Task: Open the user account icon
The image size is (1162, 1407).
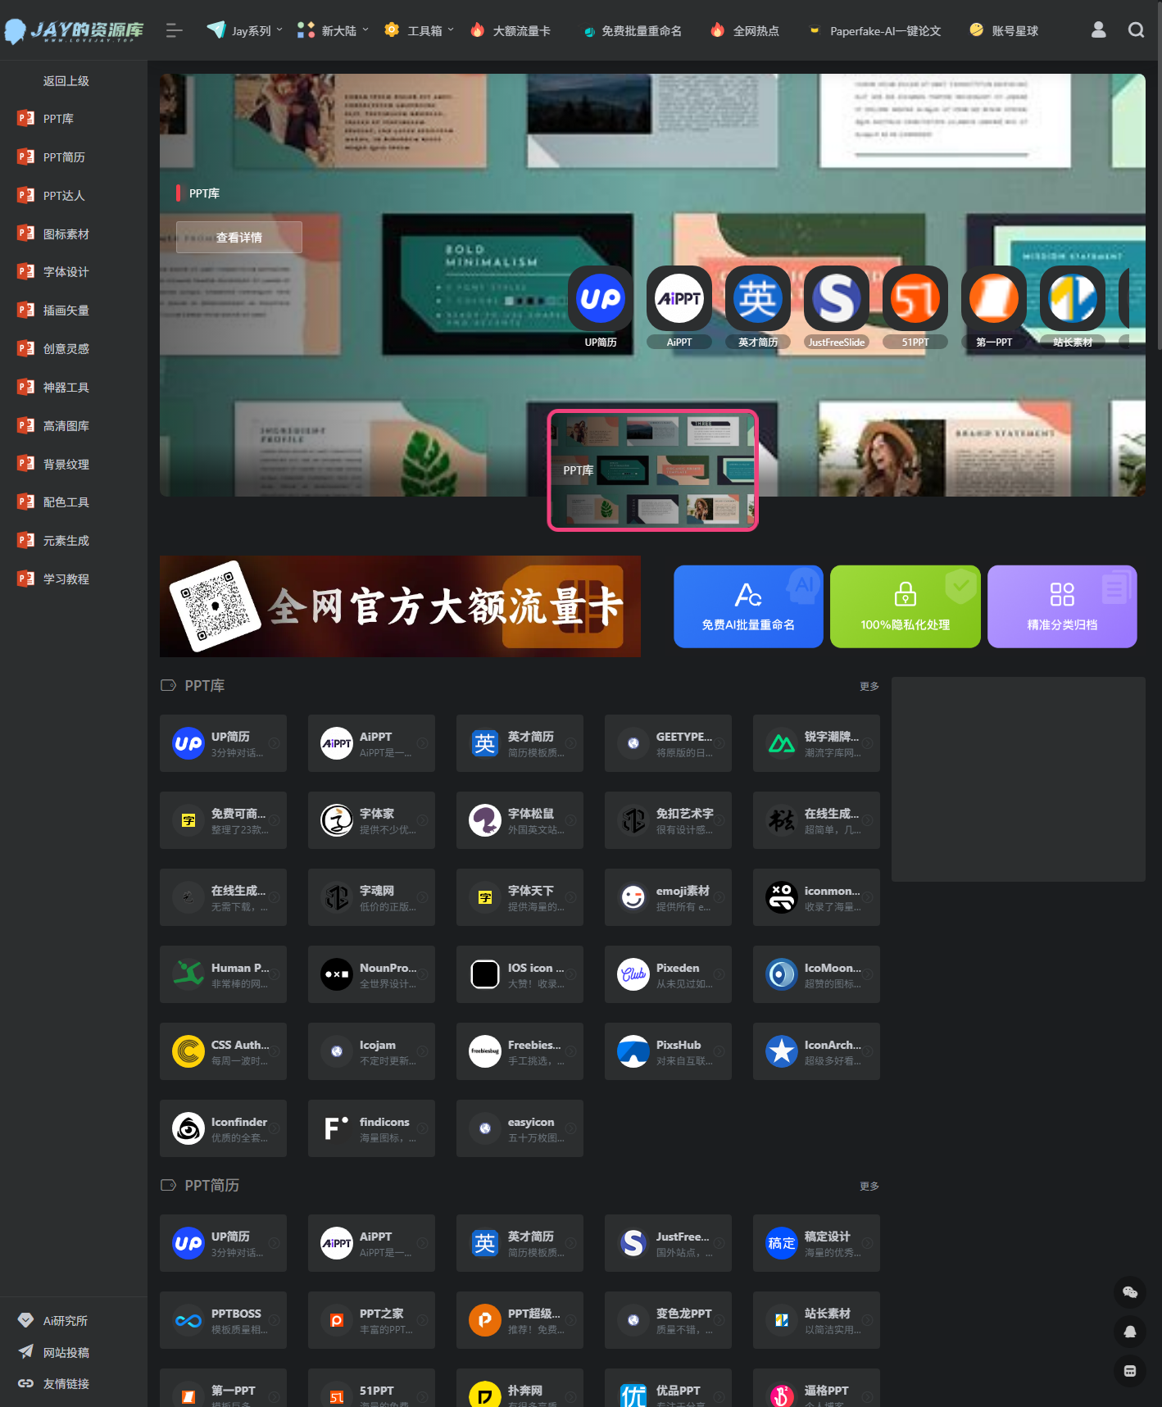Action: pos(1099,30)
